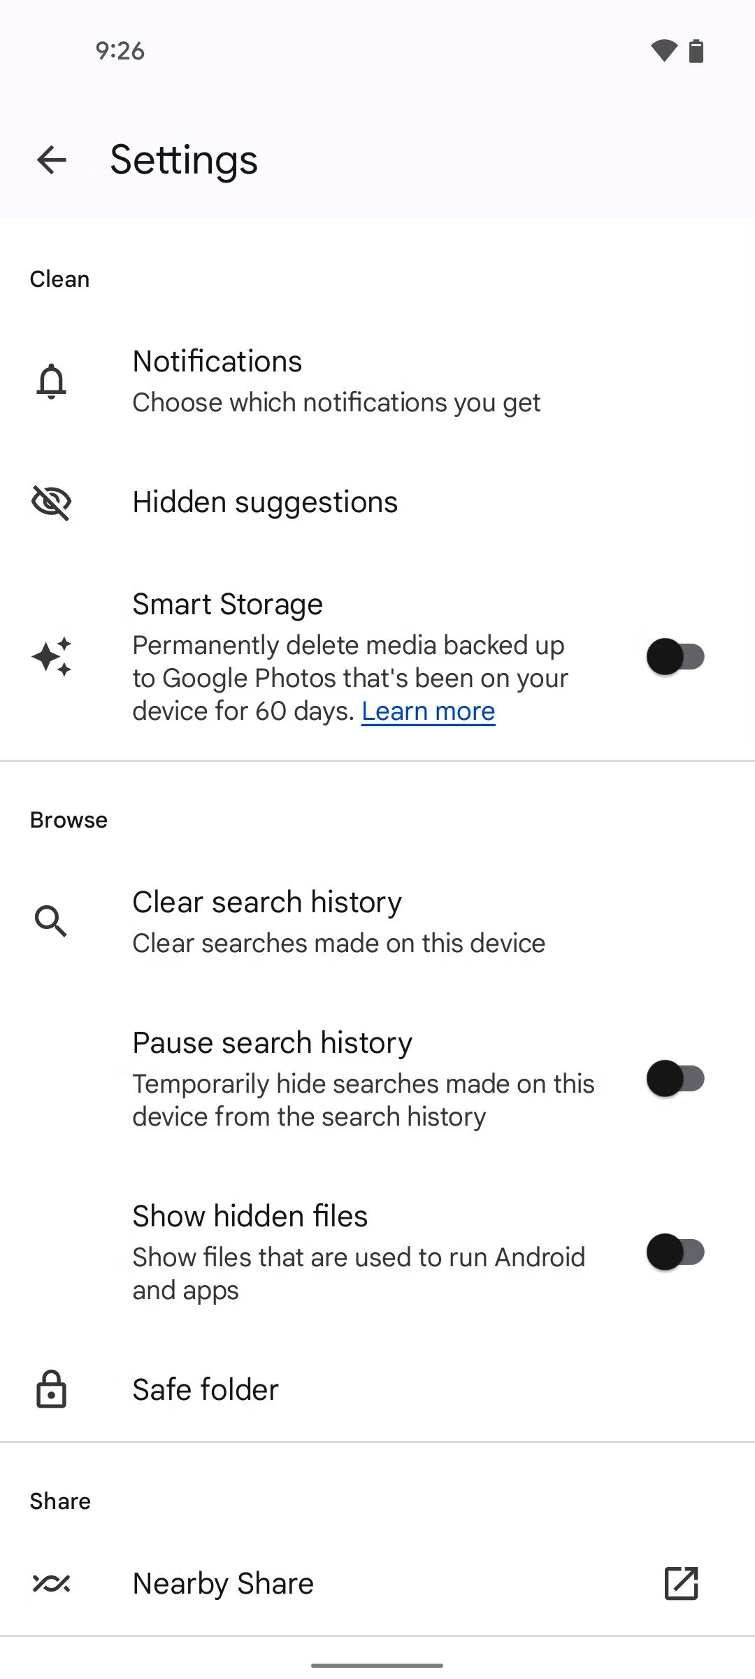Tap the Nearby Share wave icon
Screen dimensions: 755x1679
tap(52, 1583)
